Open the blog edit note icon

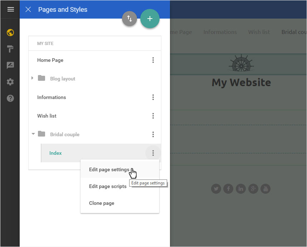click(10, 65)
